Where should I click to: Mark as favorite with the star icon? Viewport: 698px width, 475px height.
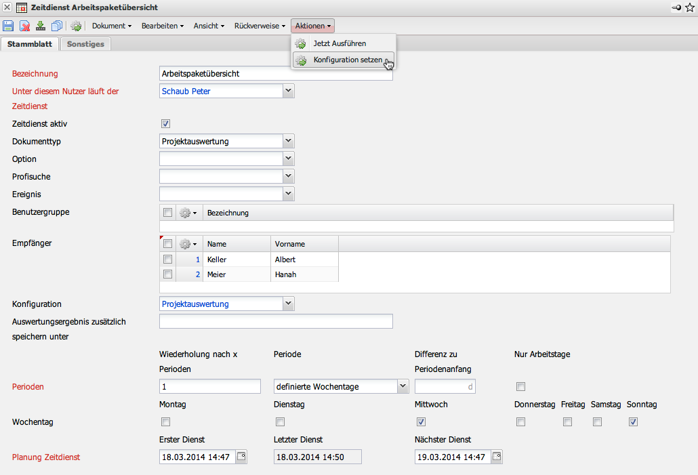point(690,7)
